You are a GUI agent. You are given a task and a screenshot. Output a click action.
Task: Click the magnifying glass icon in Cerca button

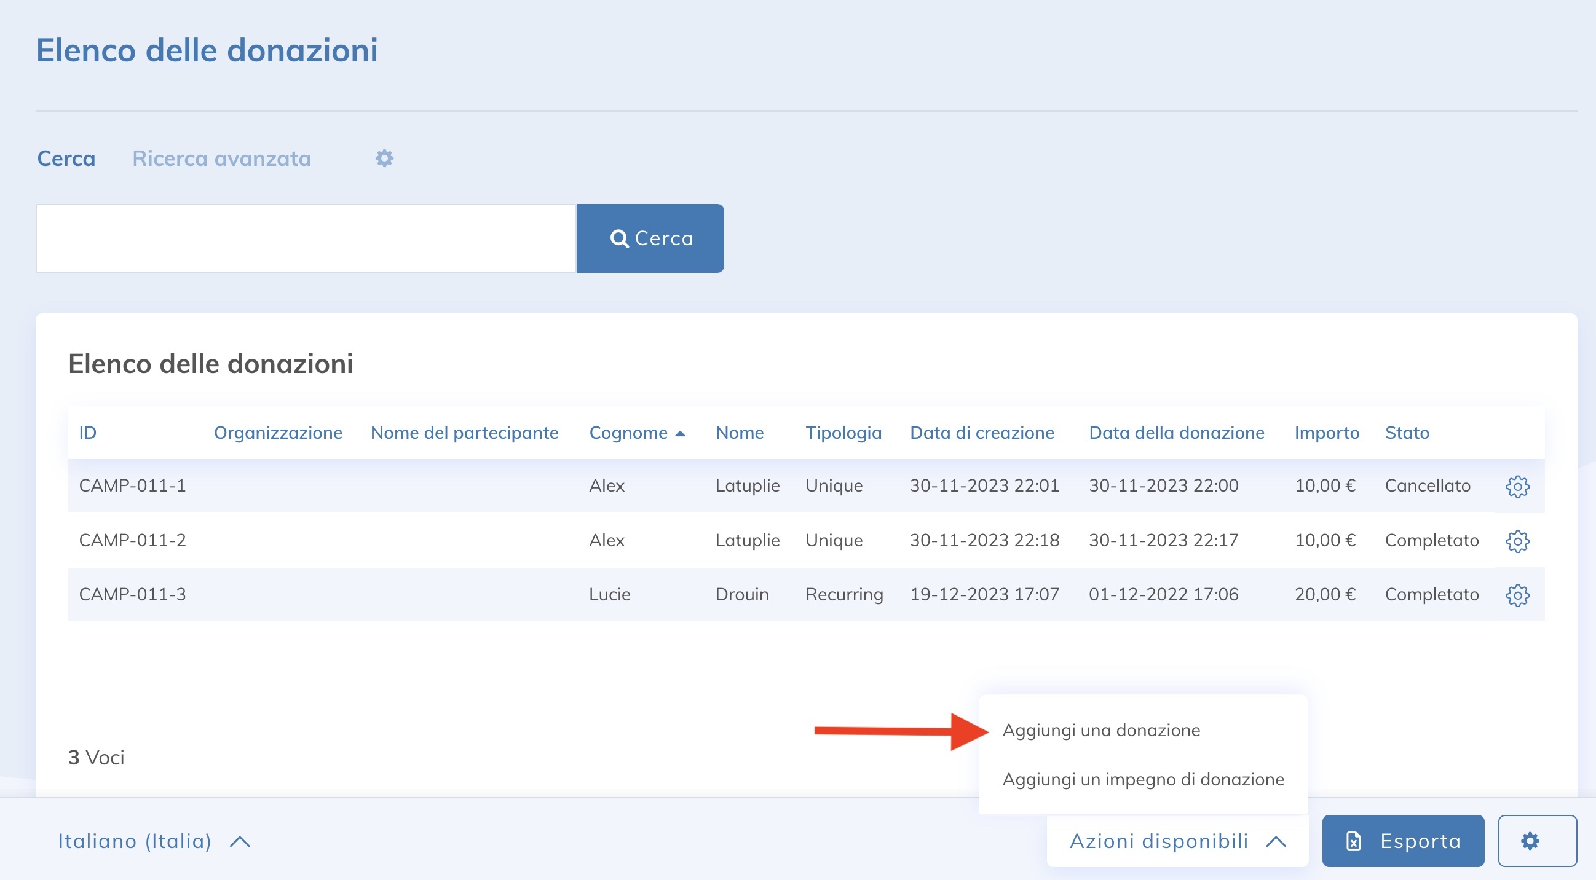(620, 238)
